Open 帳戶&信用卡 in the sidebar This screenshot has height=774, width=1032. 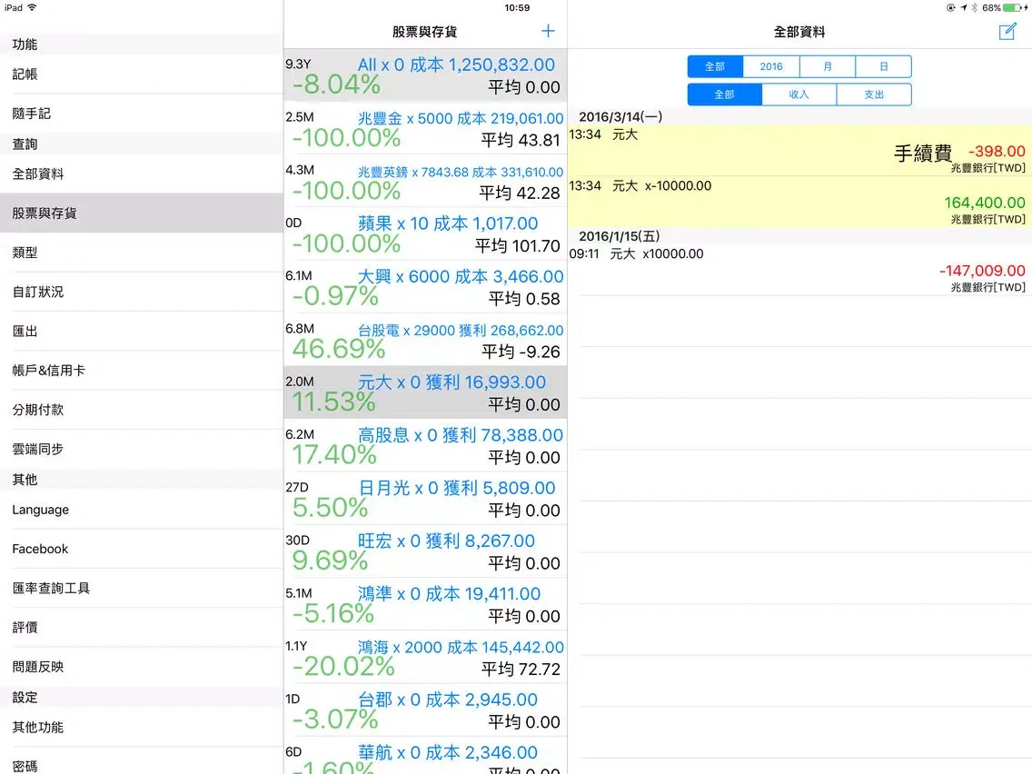[x=142, y=371]
